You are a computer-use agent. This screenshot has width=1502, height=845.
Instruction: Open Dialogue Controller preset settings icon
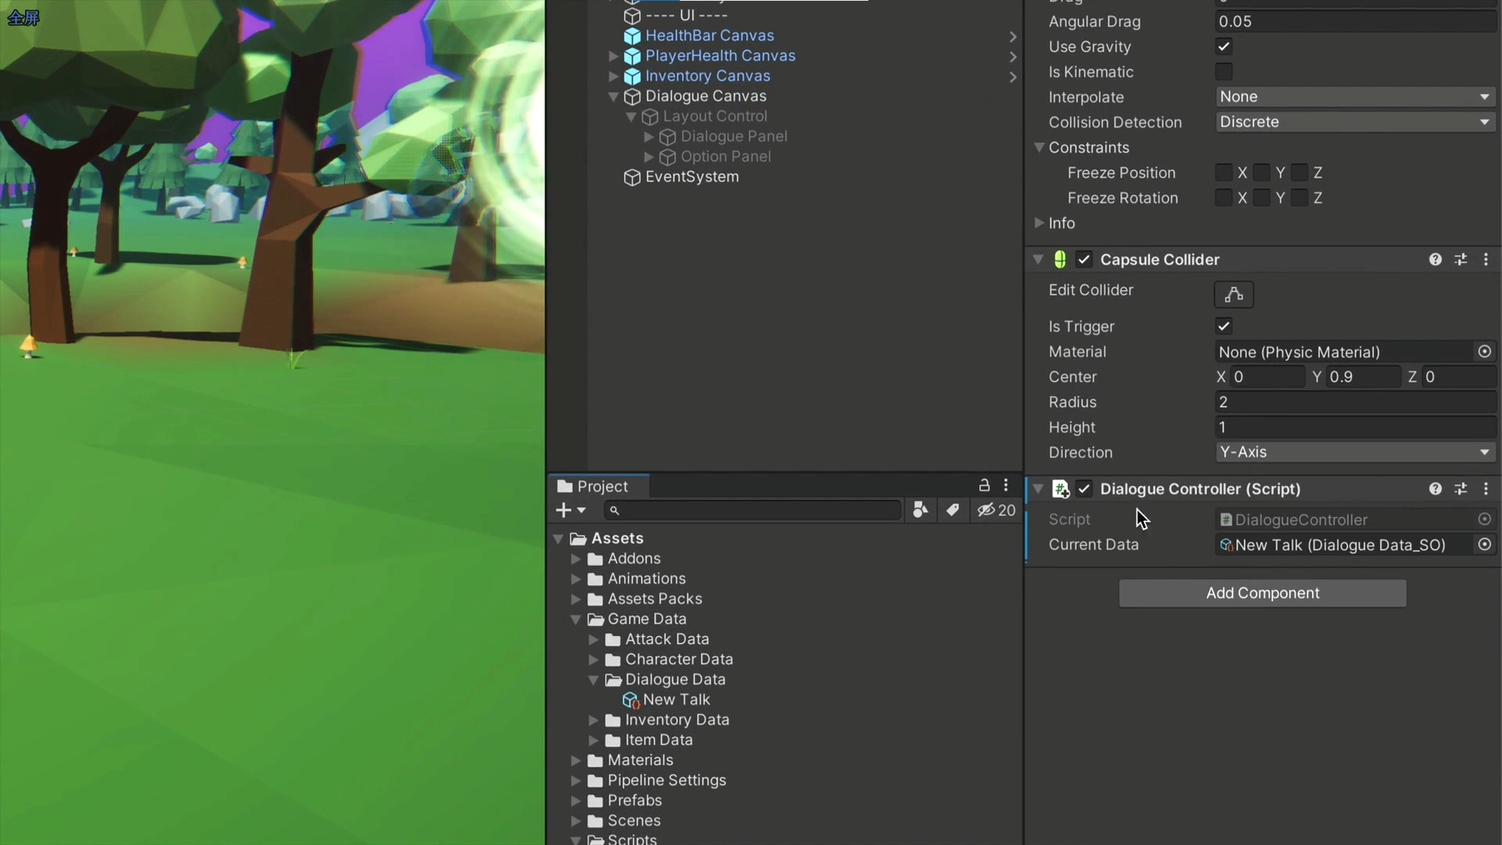pyautogui.click(x=1461, y=489)
